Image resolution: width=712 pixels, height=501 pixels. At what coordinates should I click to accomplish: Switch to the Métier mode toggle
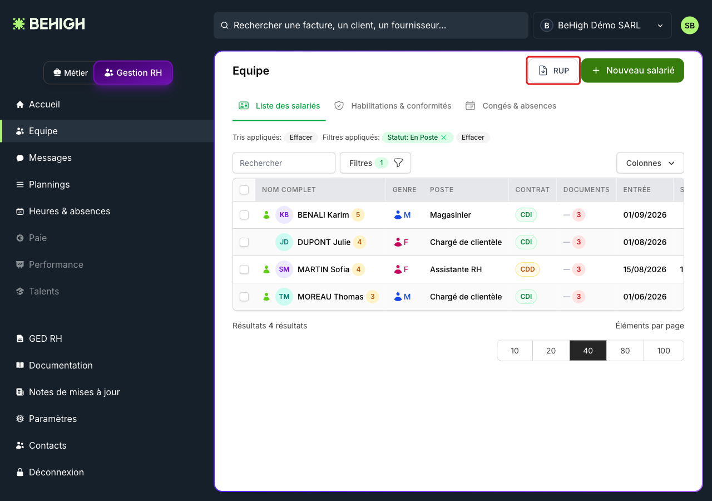[x=70, y=73]
